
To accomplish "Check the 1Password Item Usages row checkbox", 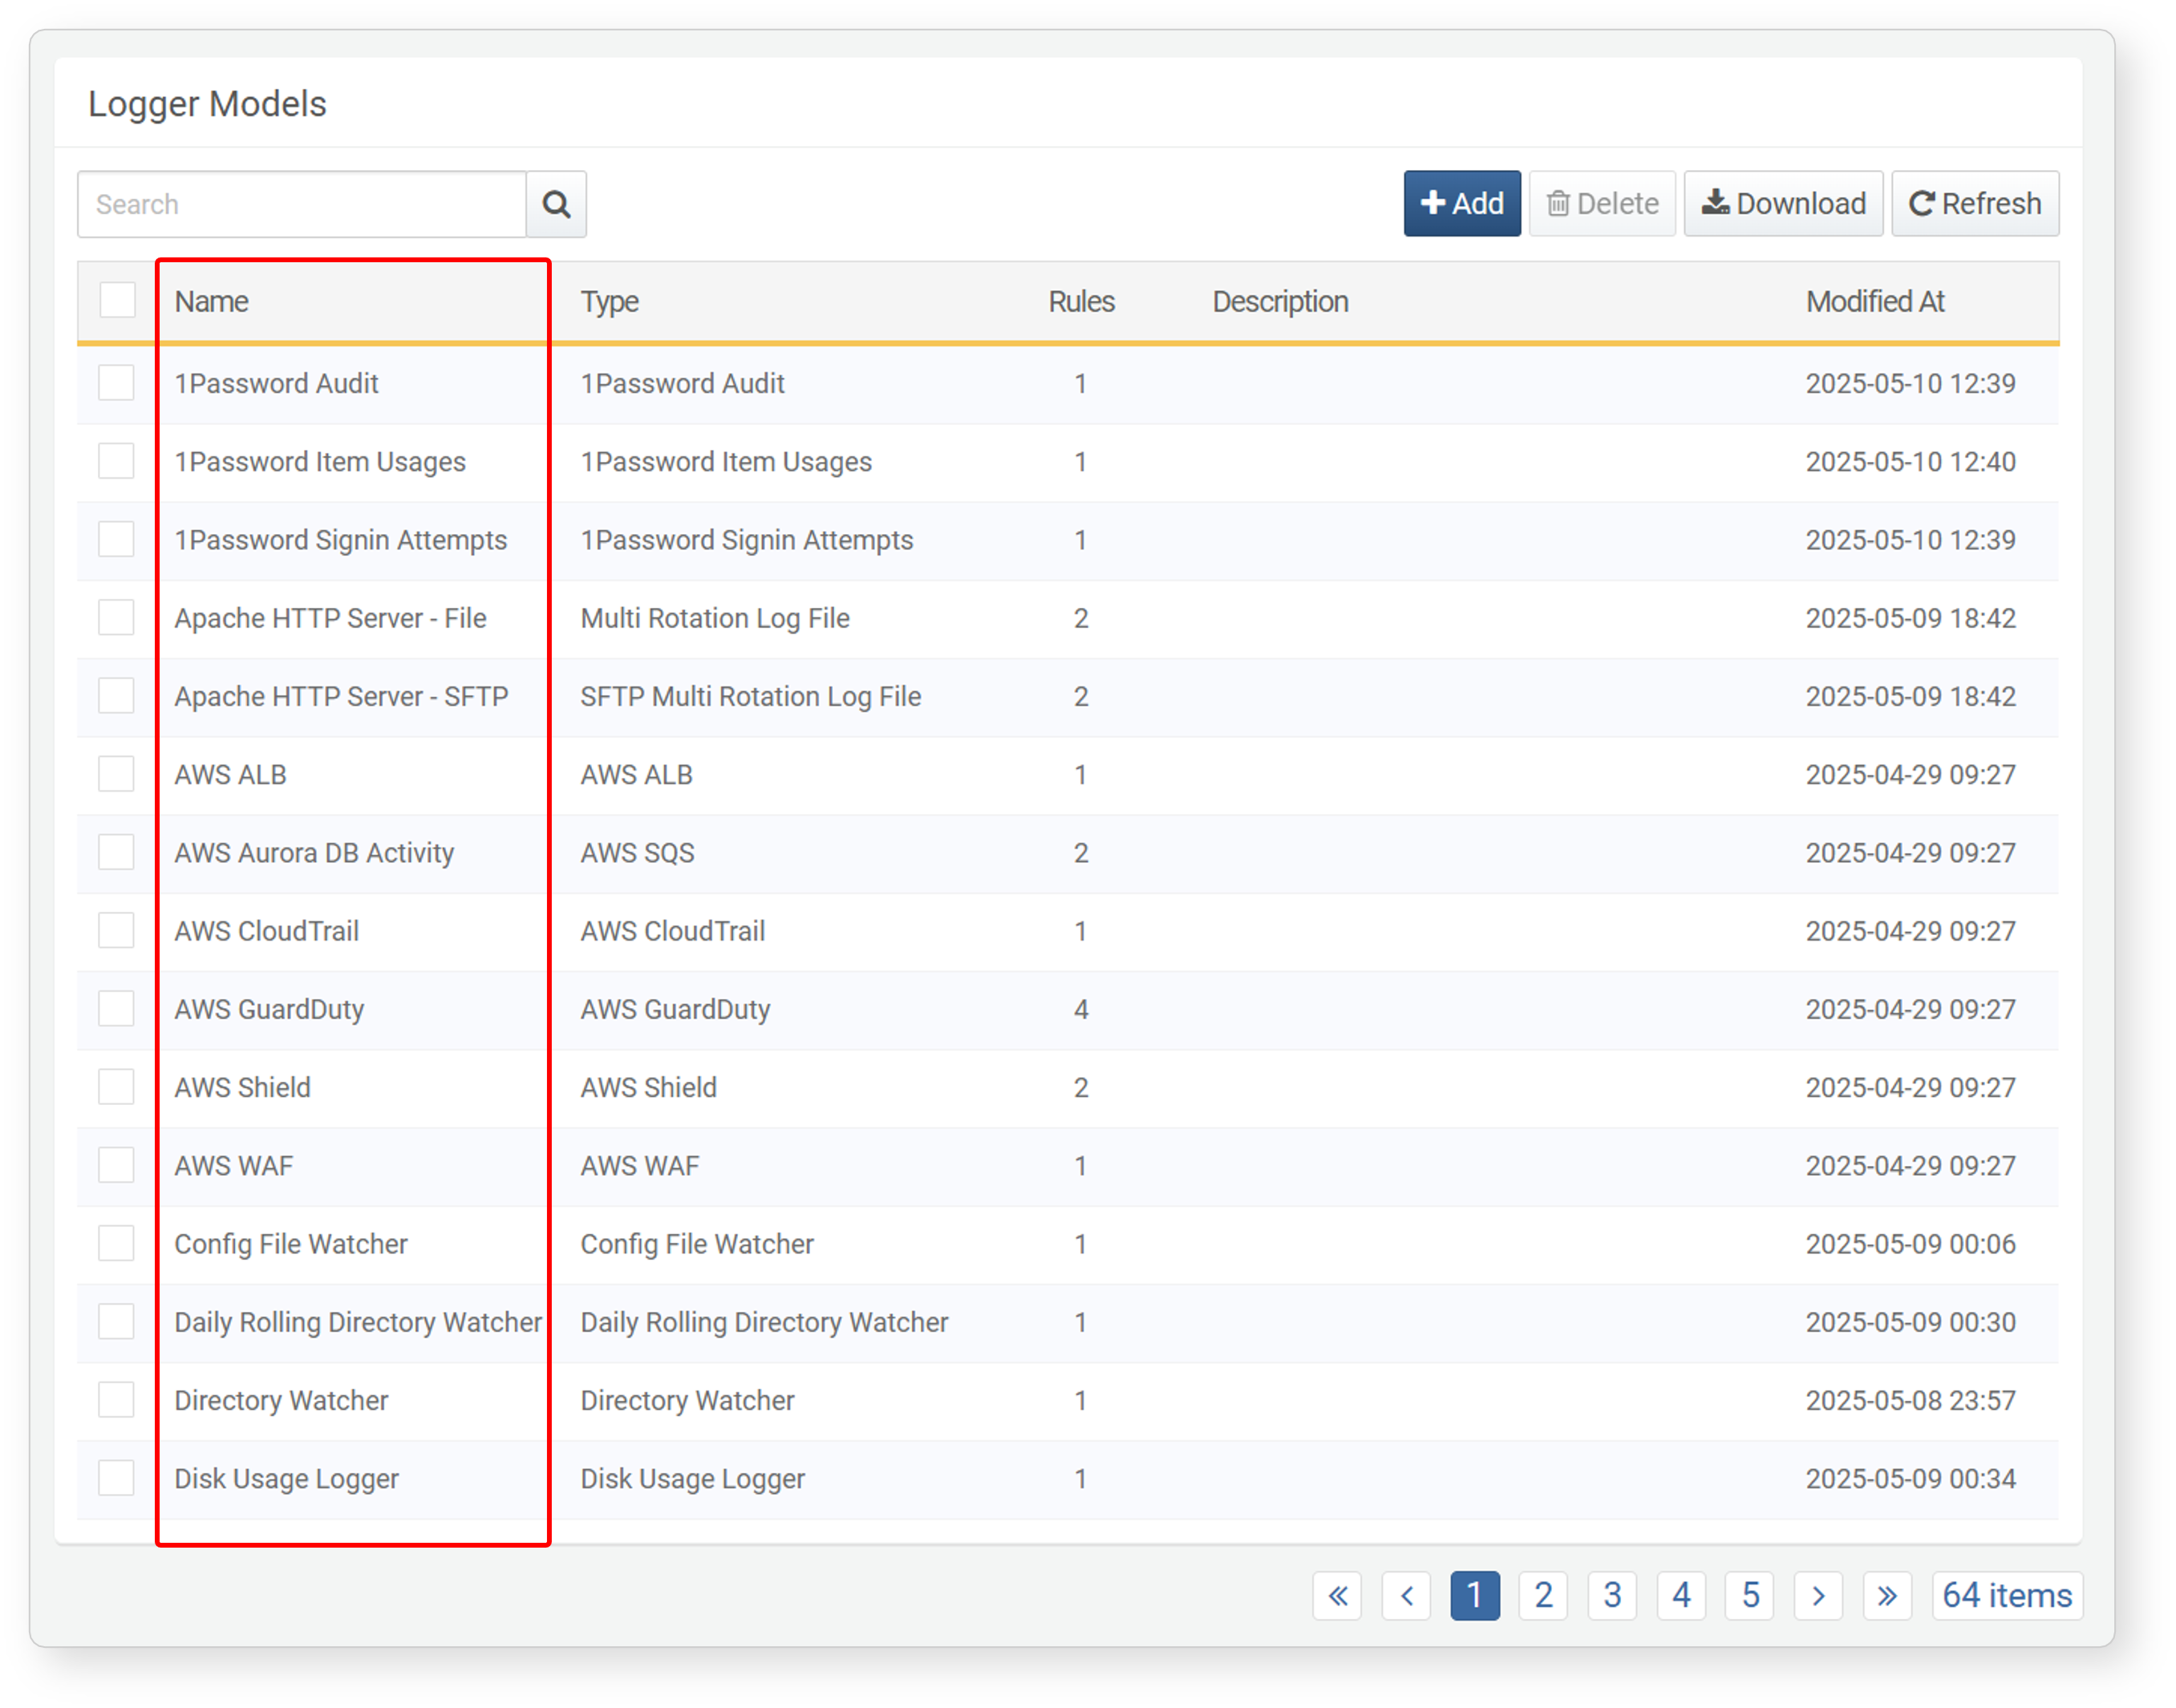I will coord(117,461).
